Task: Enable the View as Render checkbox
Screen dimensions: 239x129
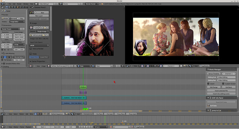Action: point(30,49)
